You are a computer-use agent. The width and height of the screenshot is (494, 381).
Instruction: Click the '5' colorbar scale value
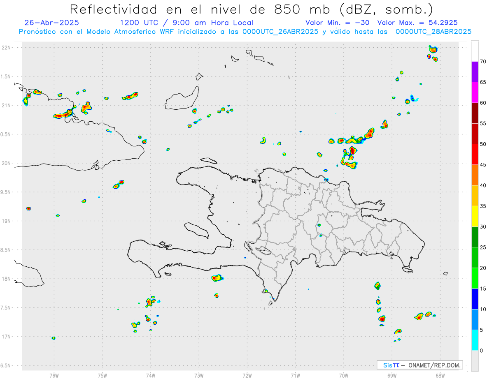pos(482,330)
